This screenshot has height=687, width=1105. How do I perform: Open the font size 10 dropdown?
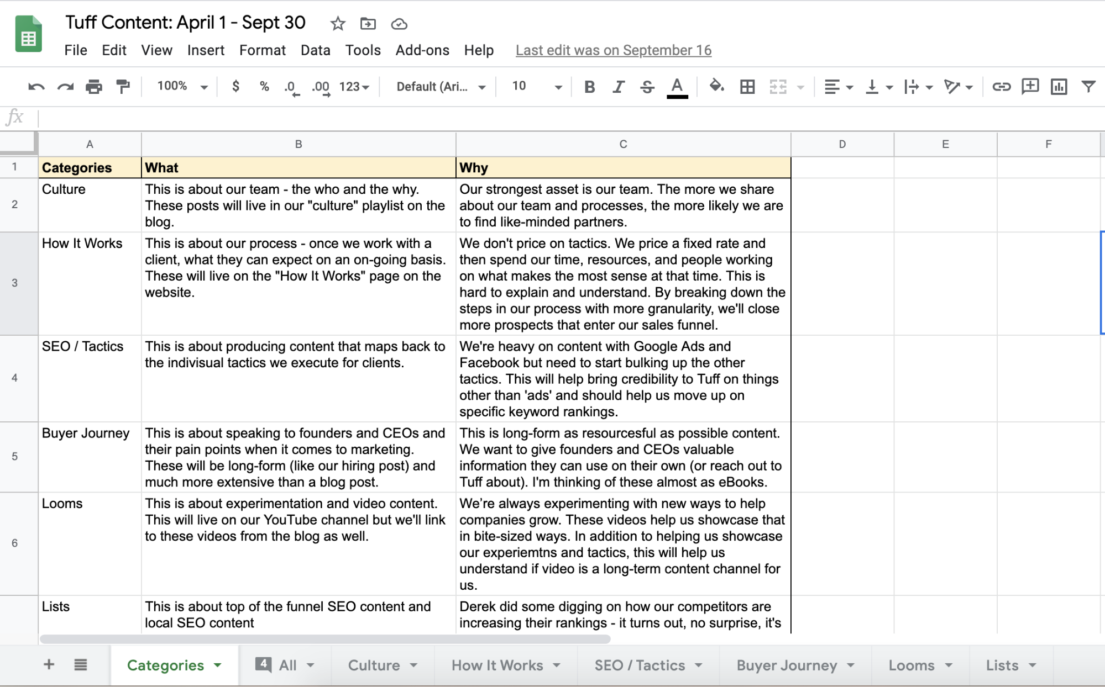[536, 87]
